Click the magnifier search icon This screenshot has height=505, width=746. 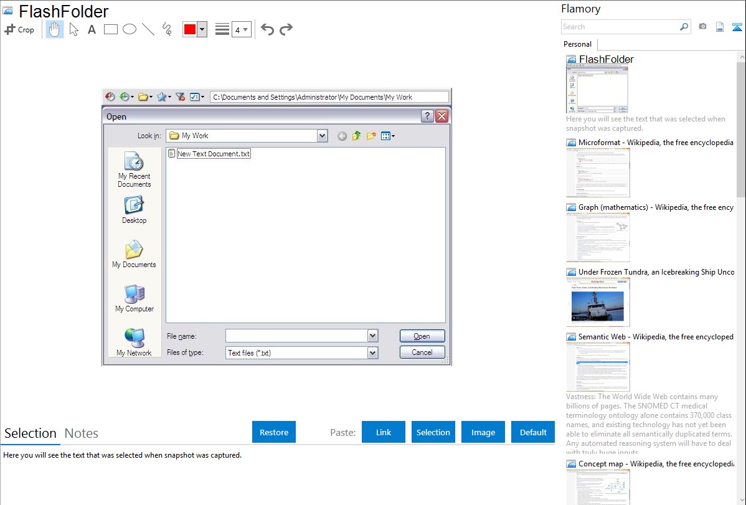point(684,27)
